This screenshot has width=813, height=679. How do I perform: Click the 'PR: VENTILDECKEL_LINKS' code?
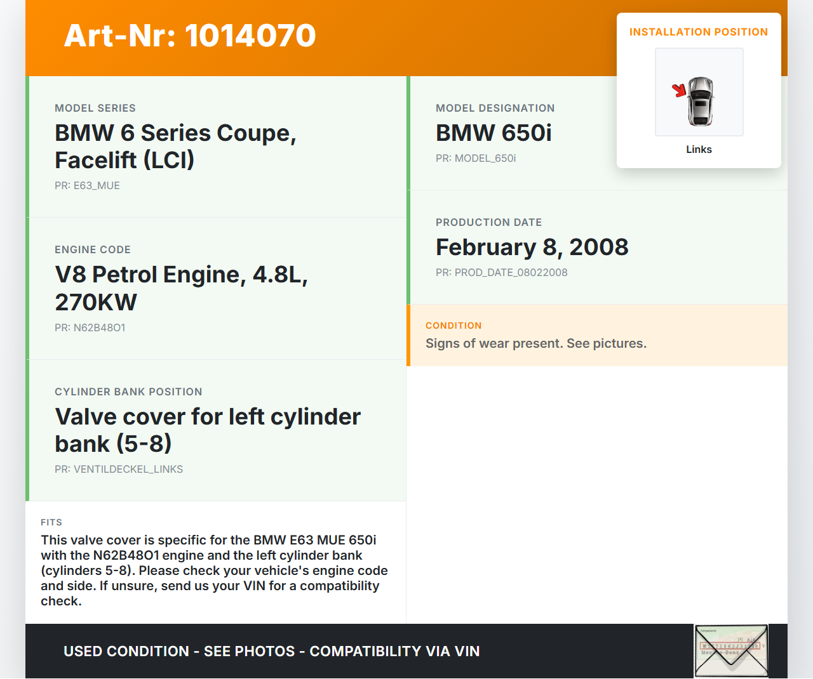coord(119,469)
